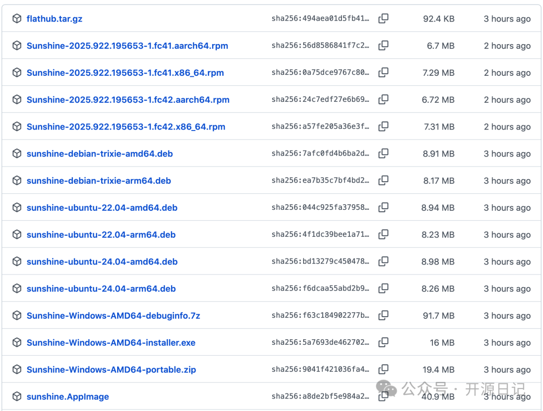This screenshot has height=411, width=543.
Task: Copy hash for Sunshine-Windows-AMD64-debuginfo.7z
Action: pyautogui.click(x=383, y=316)
